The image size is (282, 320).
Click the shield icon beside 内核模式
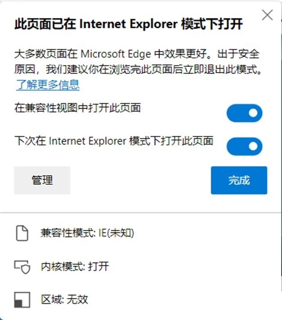[22, 267]
